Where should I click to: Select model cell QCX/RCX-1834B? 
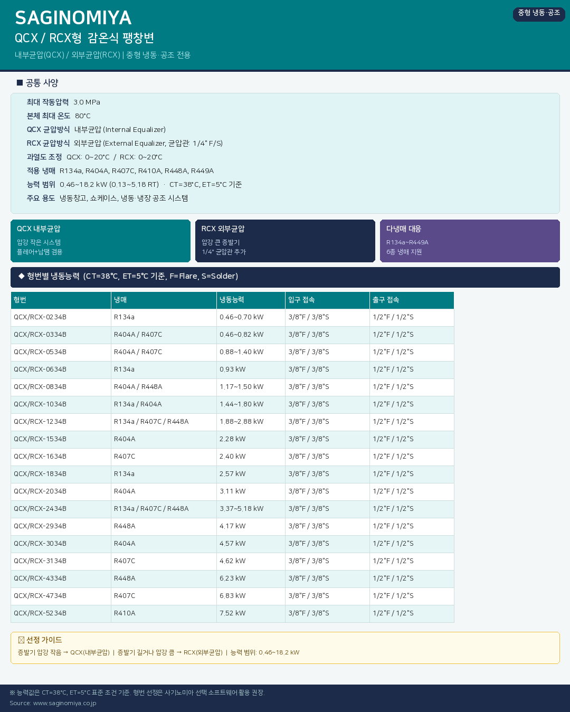coord(61,474)
